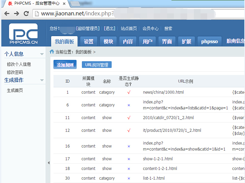Open the 设置 tab
The height and width of the screenshot is (183, 245).
click(x=89, y=41)
